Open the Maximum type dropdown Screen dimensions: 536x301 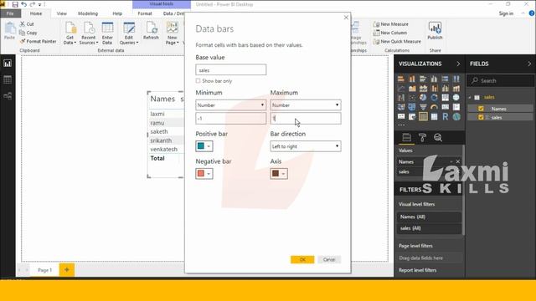[x=306, y=105]
